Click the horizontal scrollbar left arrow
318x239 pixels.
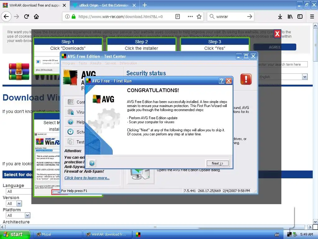2,227
